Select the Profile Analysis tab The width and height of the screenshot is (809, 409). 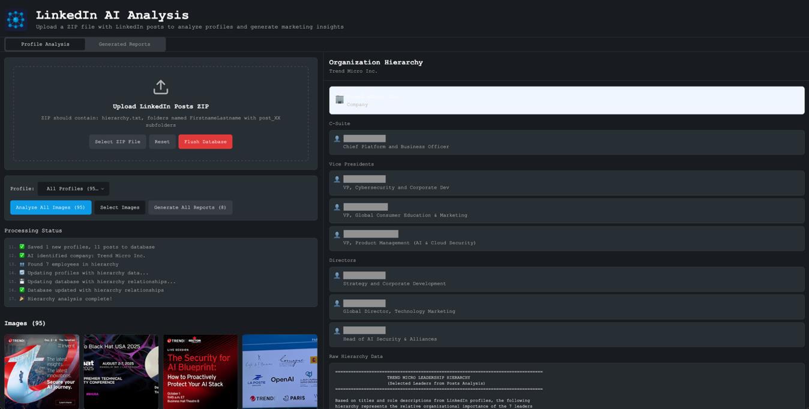[45, 44]
